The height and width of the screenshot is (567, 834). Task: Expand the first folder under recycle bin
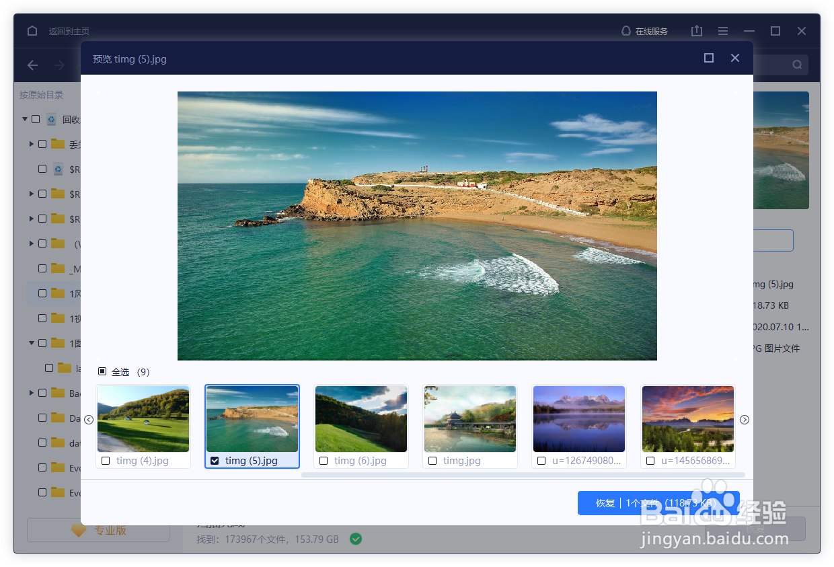[x=31, y=144]
